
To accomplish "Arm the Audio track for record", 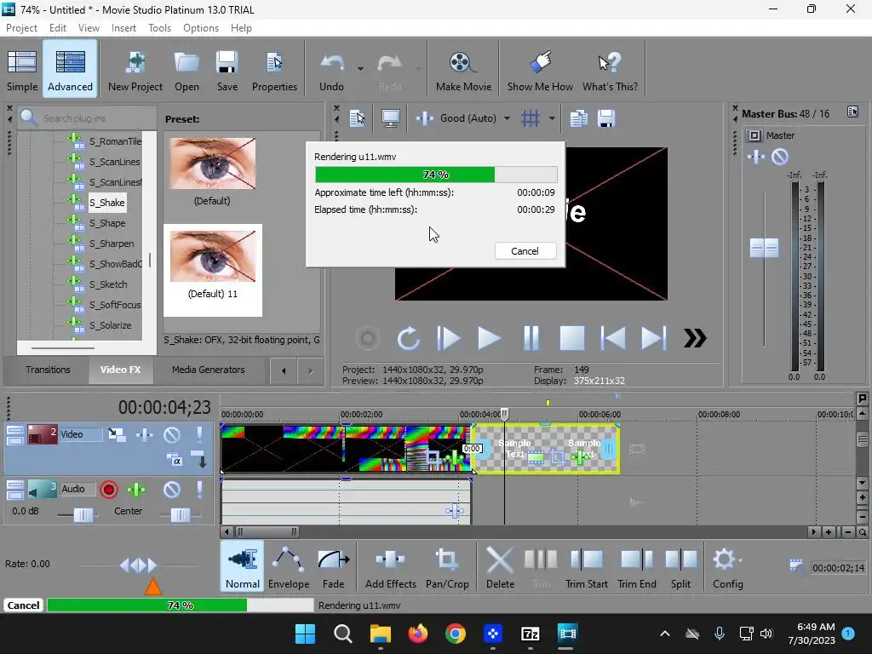I will [x=109, y=490].
